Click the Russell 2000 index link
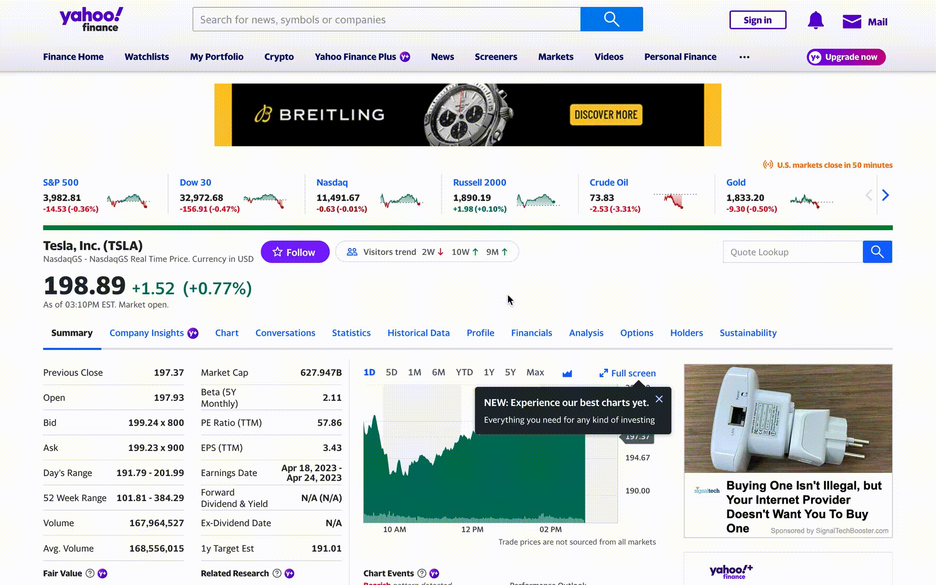Image resolution: width=936 pixels, height=585 pixels. point(480,182)
